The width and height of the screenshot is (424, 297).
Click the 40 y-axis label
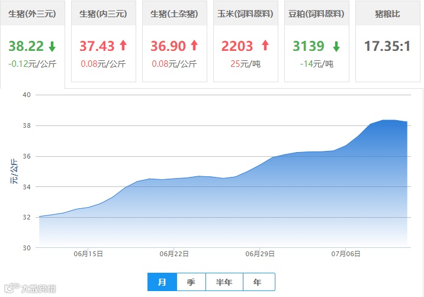[27, 95]
